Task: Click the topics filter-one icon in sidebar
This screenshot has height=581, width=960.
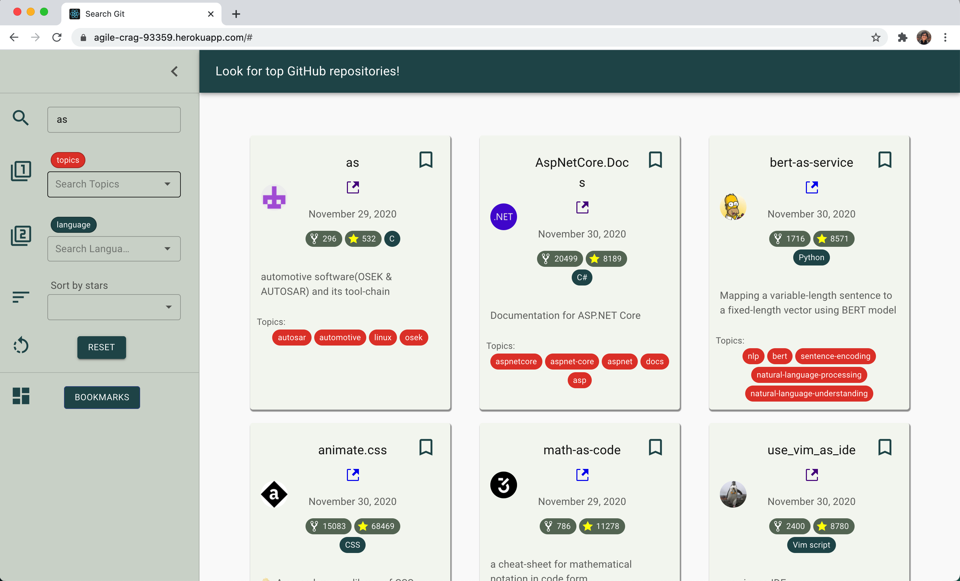Action: click(x=21, y=171)
